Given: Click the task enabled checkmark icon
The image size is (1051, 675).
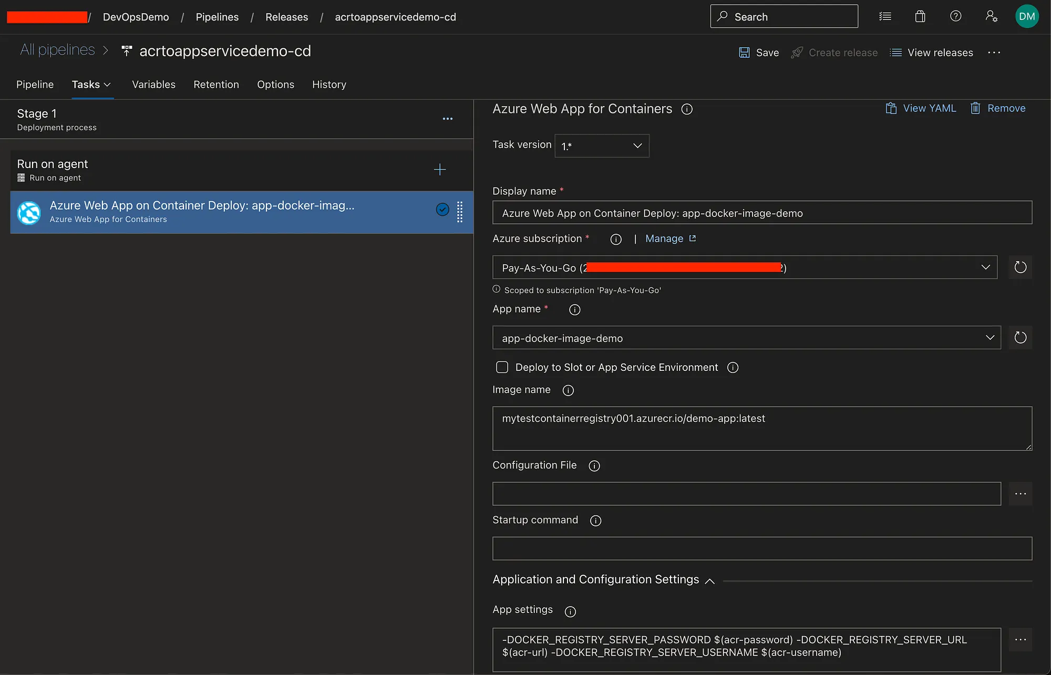Looking at the screenshot, I should pos(442,210).
